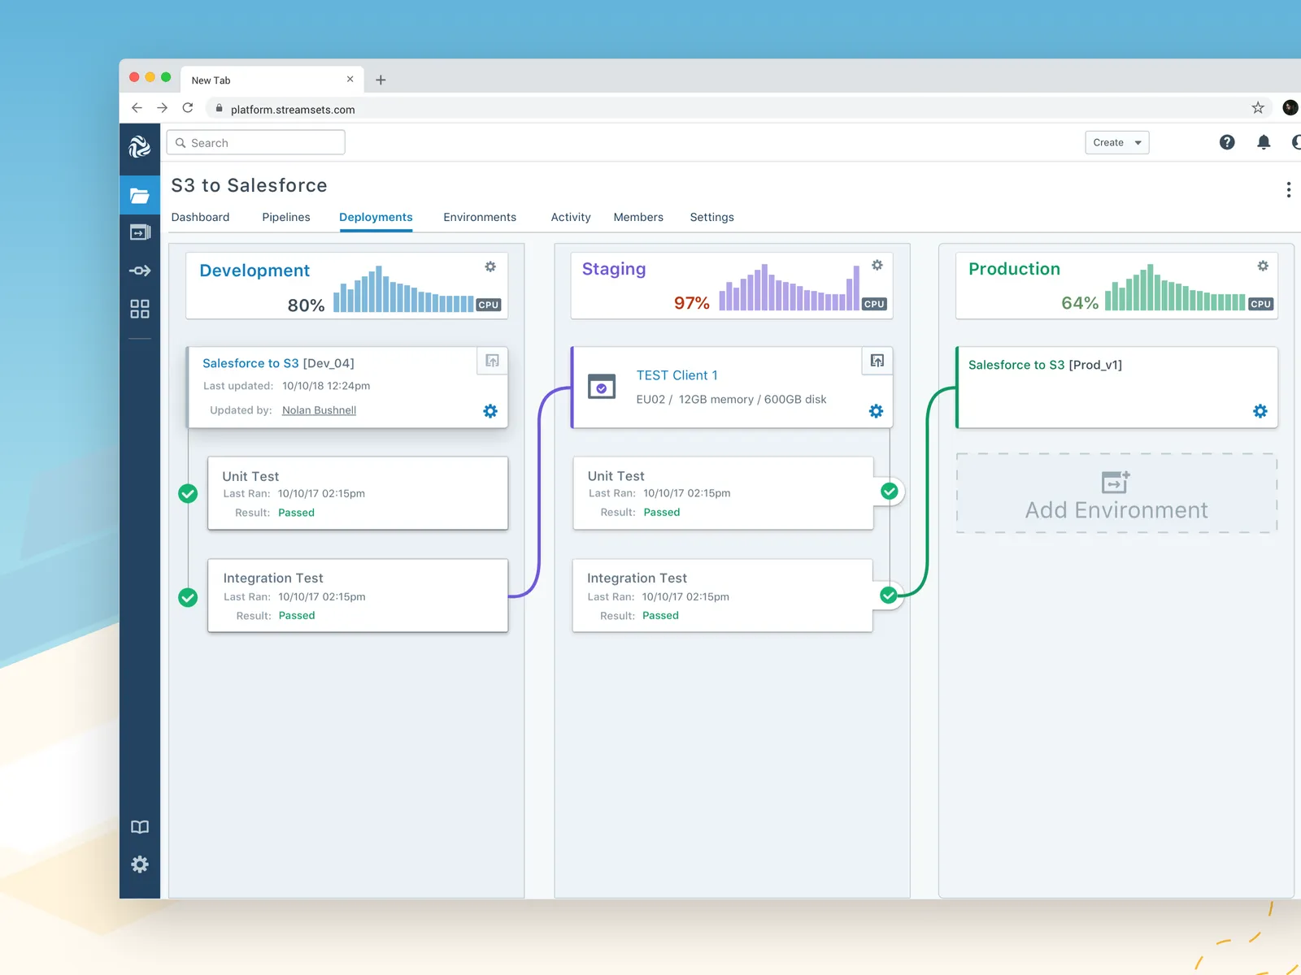Screen dimensions: 1301x975
Task: Click the Development panel gear icon
Action: pyautogui.click(x=490, y=266)
